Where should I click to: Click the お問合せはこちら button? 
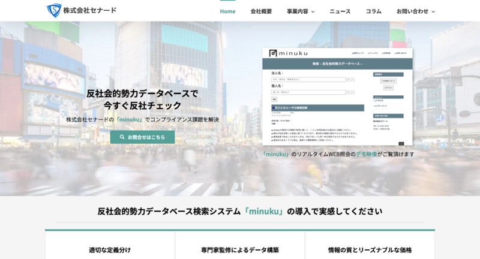tap(143, 137)
